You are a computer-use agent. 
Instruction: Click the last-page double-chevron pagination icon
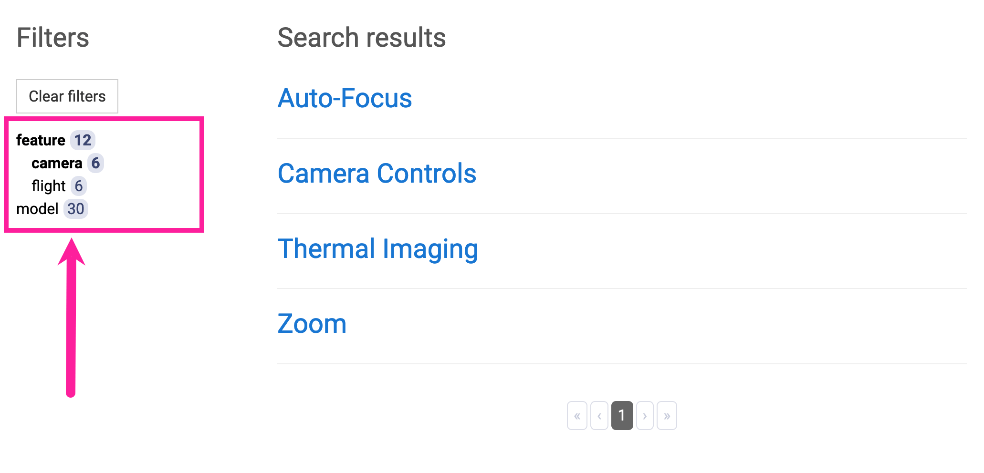[667, 415]
